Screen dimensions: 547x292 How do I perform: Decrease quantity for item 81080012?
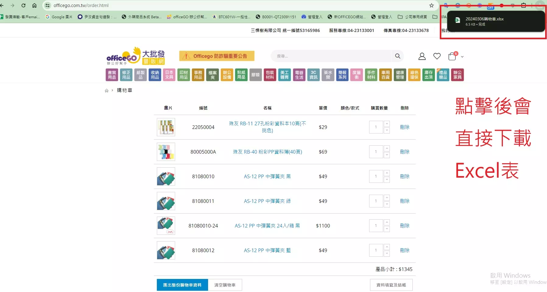click(x=387, y=254)
